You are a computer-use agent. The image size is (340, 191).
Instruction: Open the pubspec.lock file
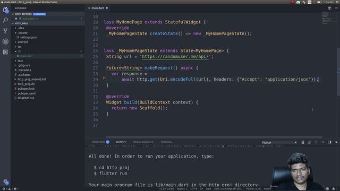26,89
